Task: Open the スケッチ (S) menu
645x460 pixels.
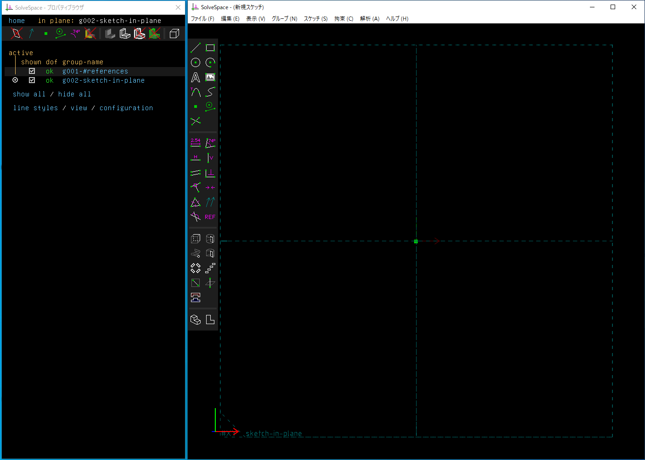Action: 315,19
